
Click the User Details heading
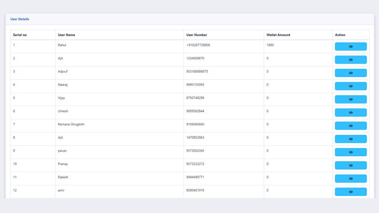(20, 19)
